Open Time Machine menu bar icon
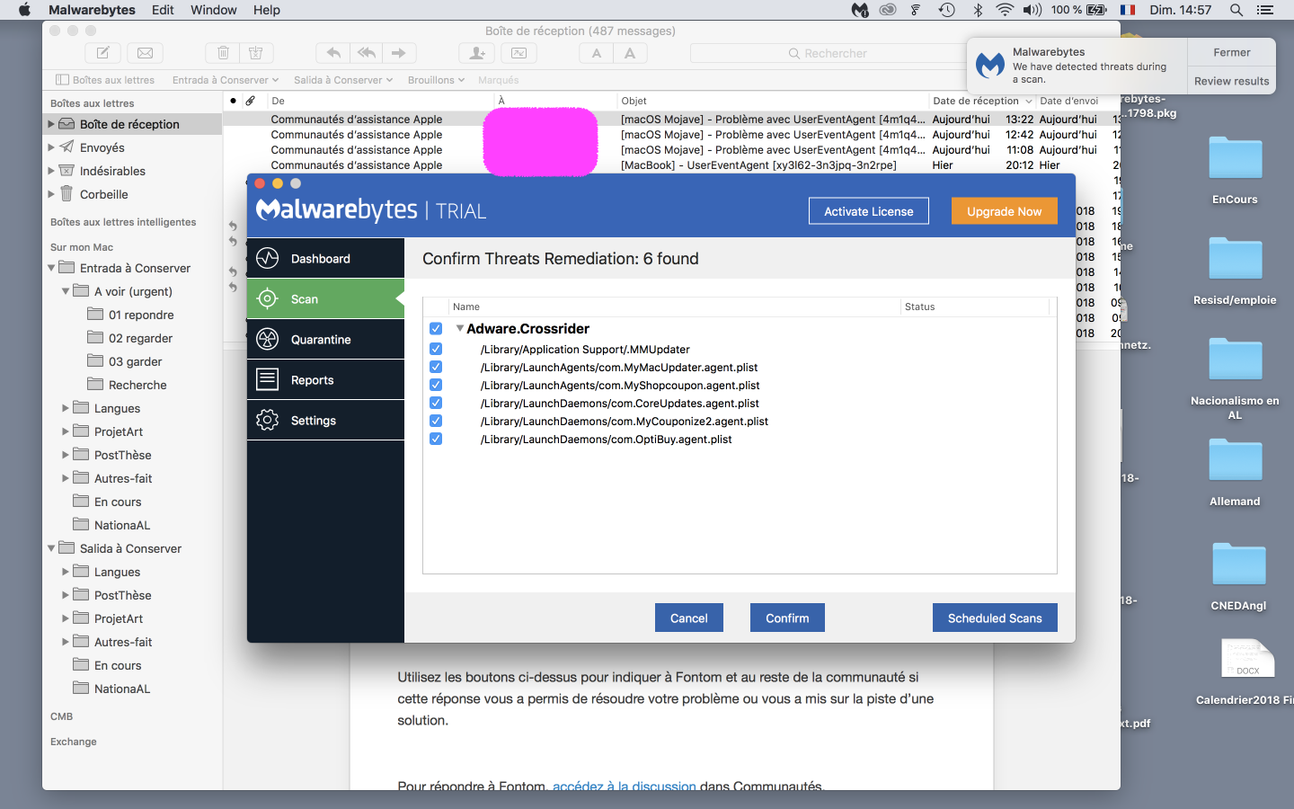This screenshot has width=1294, height=809. (946, 10)
